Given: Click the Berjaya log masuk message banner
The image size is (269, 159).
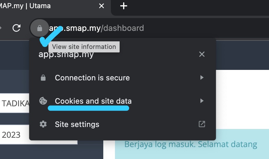Looking at the screenshot, I should click(x=192, y=144).
